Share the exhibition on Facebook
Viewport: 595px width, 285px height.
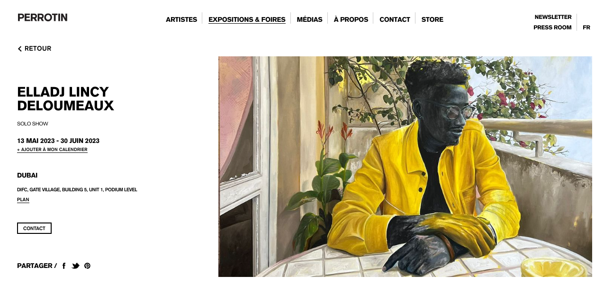pos(64,266)
